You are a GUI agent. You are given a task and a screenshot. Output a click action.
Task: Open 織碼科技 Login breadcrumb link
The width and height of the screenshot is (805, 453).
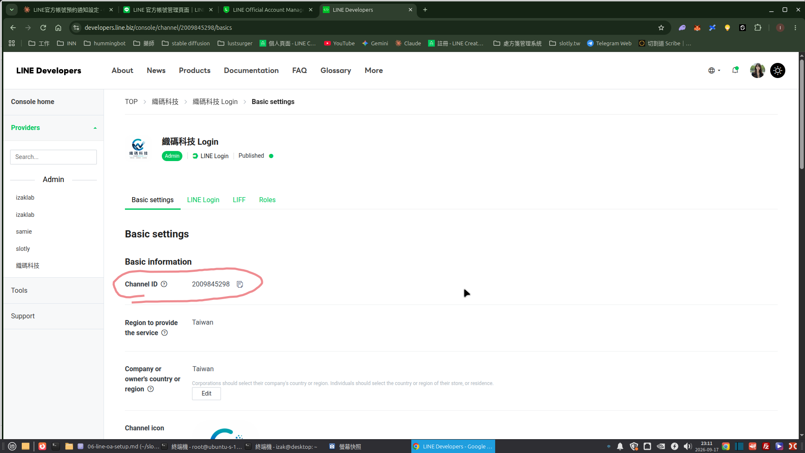pyautogui.click(x=215, y=102)
